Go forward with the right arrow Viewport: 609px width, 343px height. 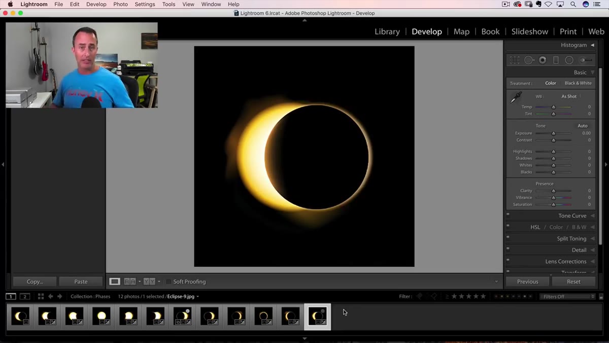[x=59, y=296]
